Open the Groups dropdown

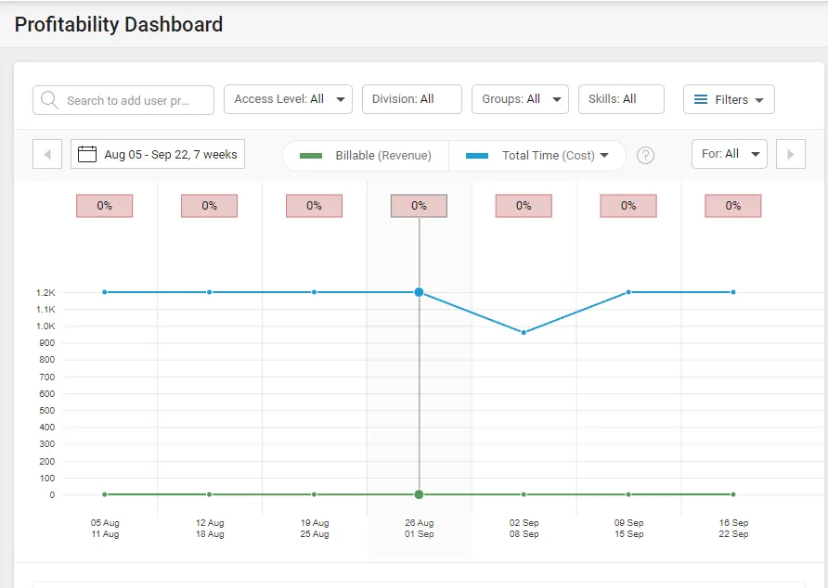click(520, 98)
